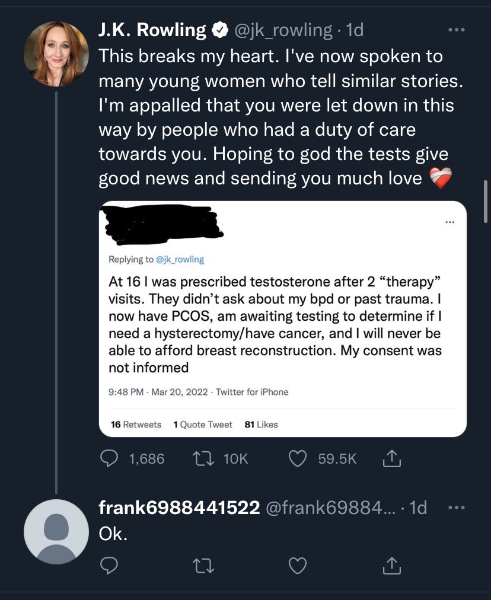This screenshot has width=491, height=600.
Task: Open more options for frank6988441522's reply
Action: point(457,508)
